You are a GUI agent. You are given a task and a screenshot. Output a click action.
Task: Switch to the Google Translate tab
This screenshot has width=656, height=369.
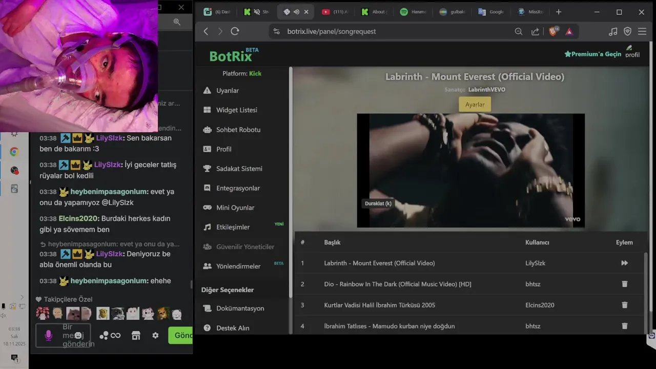click(491, 12)
